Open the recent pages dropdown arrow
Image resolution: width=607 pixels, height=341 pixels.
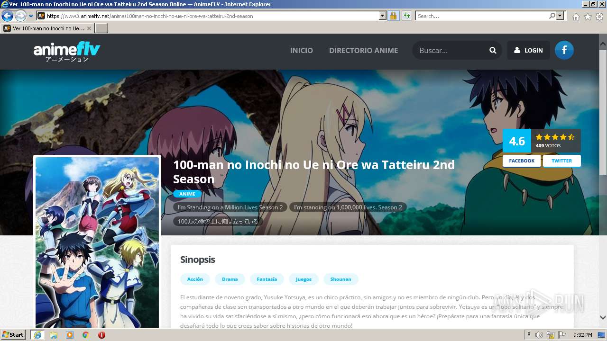point(31,16)
